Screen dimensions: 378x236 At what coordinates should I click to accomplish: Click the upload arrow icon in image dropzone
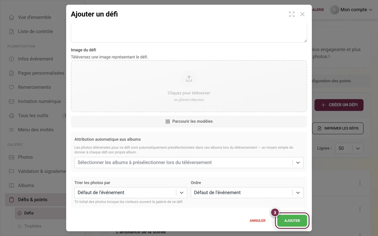(x=189, y=78)
